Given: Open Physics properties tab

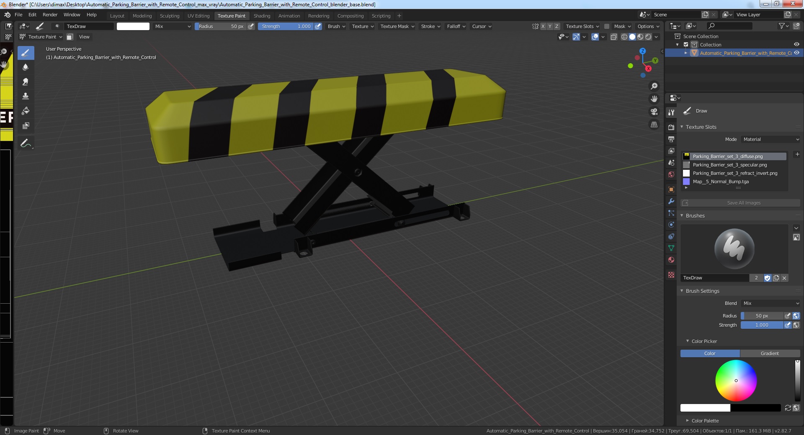Looking at the screenshot, I should click(671, 225).
